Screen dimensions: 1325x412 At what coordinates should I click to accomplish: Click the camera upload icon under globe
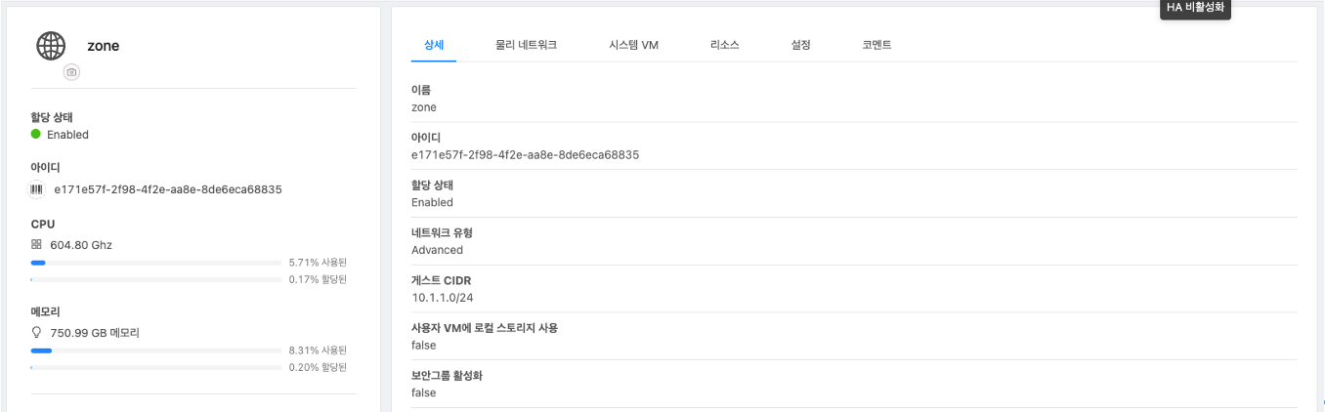pos(71,72)
